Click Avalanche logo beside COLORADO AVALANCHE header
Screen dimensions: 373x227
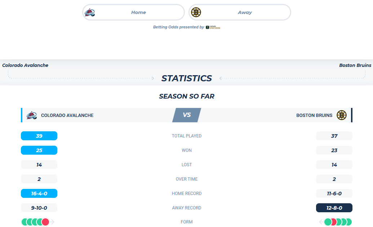tap(32, 115)
